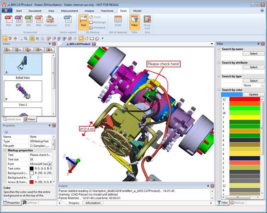Image resolution: width=267 pixels, height=213 pixels.
Task: Open the Measurement ribbon tab
Action: tap(70, 11)
